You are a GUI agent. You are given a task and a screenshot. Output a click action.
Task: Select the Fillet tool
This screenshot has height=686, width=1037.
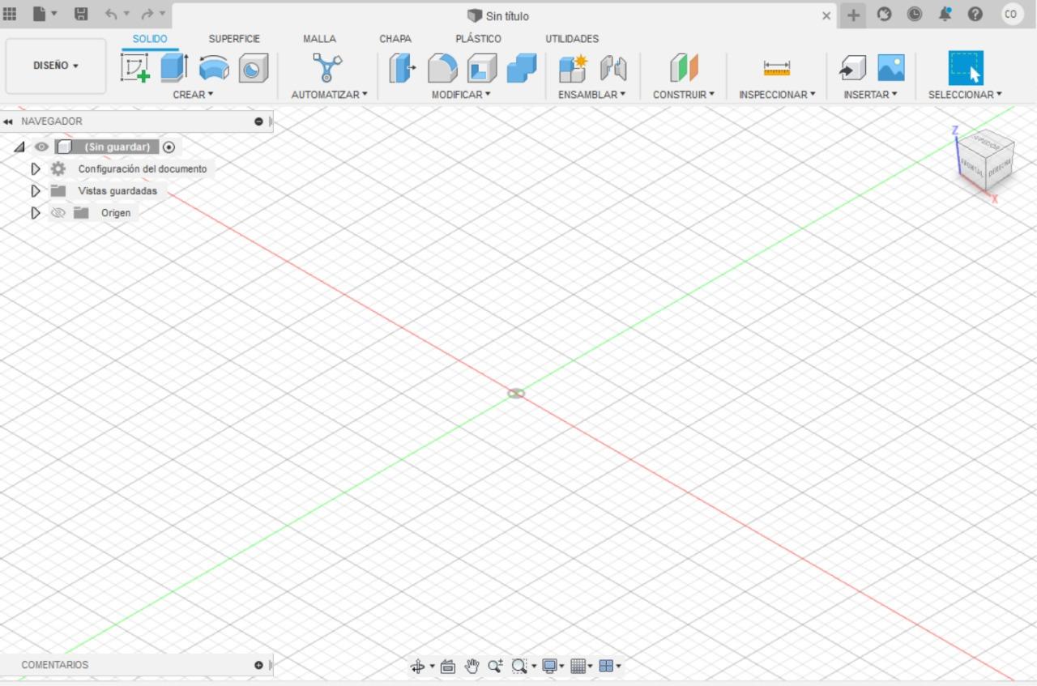(x=442, y=68)
